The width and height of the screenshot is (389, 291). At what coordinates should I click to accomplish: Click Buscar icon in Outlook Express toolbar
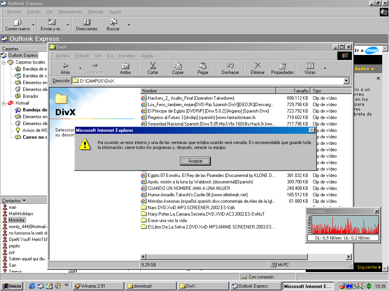point(113,22)
